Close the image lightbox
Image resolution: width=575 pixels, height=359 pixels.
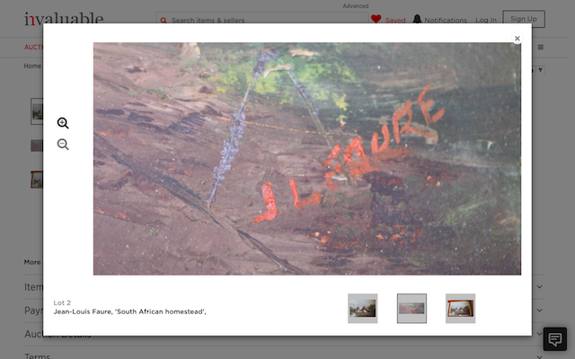pyautogui.click(x=517, y=39)
